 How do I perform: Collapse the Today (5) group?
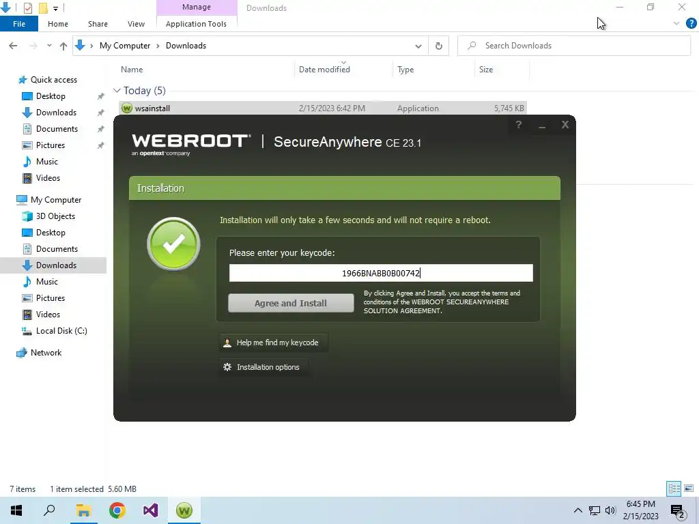coord(117,91)
